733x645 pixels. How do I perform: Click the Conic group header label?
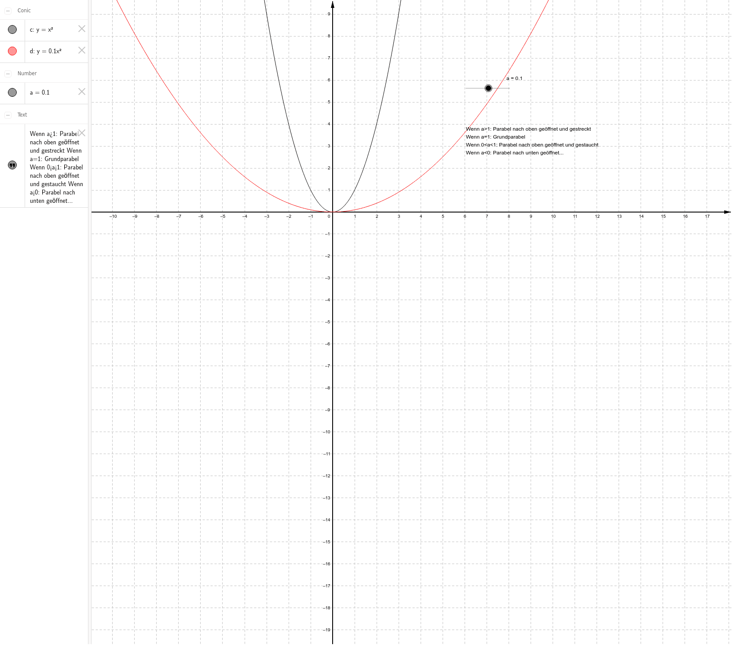(x=24, y=11)
